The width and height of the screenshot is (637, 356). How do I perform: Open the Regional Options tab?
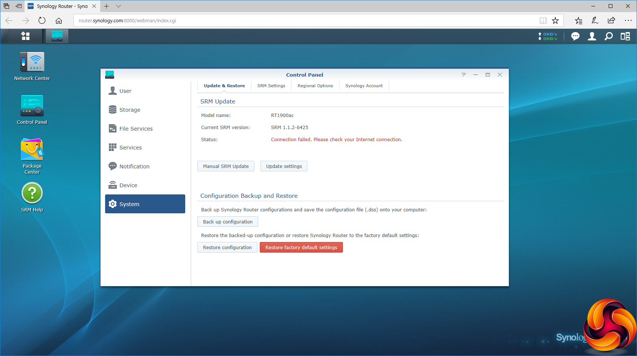click(x=315, y=86)
